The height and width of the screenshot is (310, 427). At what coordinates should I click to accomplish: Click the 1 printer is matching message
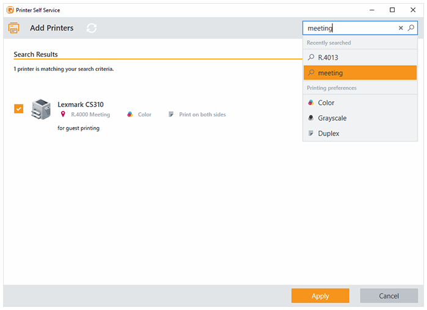point(64,69)
